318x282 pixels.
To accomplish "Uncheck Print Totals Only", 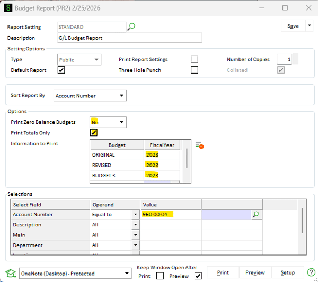I will tap(94, 133).
